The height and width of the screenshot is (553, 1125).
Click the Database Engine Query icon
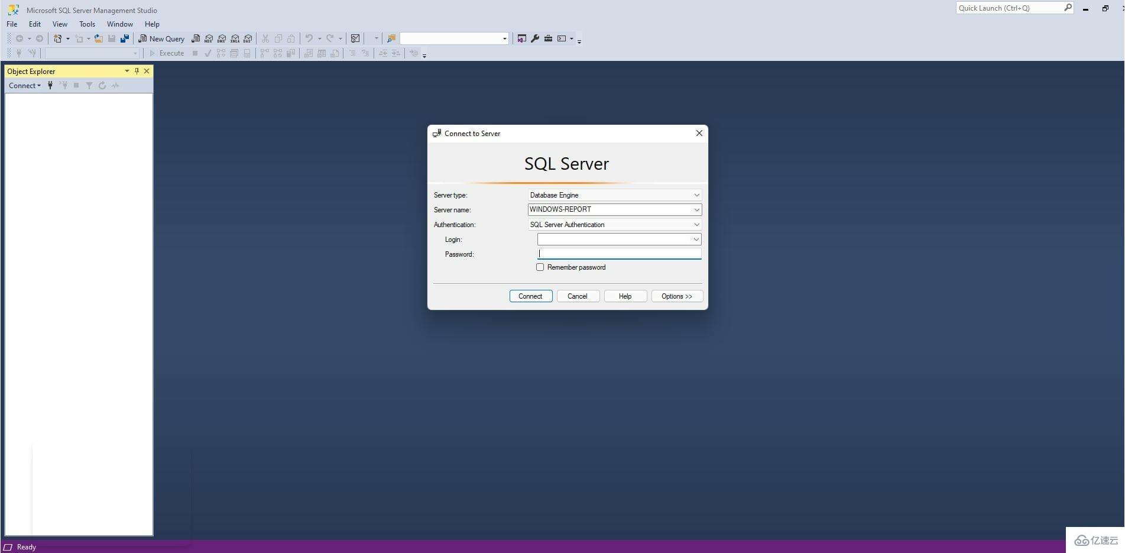pyautogui.click(x=196, y=38)
